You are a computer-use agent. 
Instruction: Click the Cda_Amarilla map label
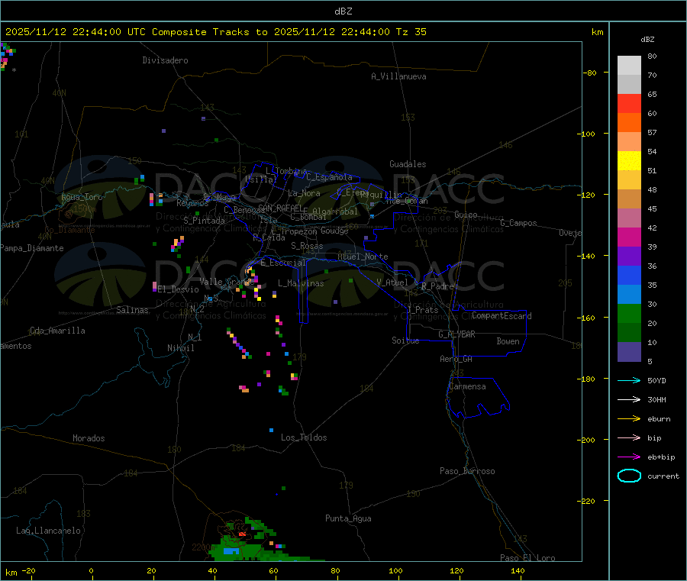pos(57,331)
